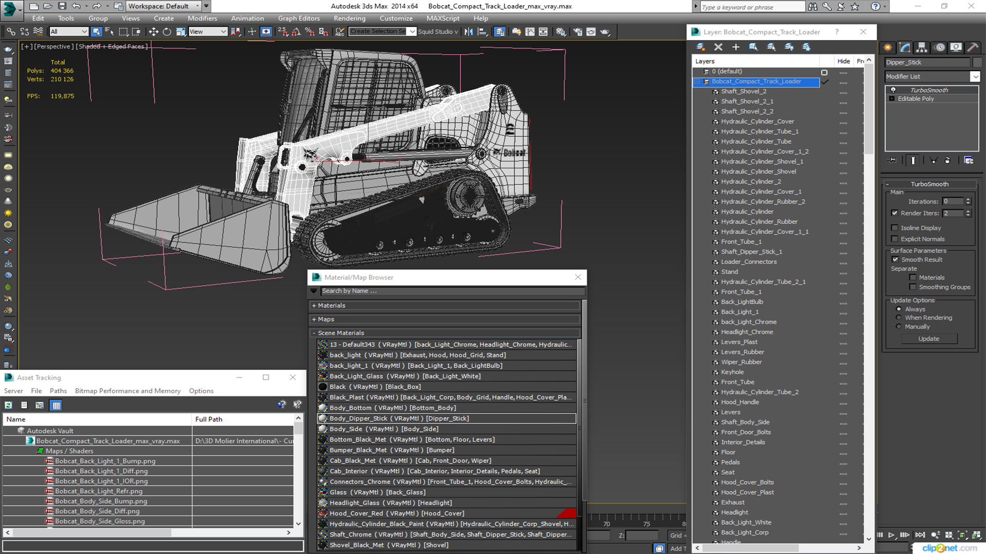Screen dimensions: 986x554
Task: Open the Utilities hammer panel tab
Action: 973,47
